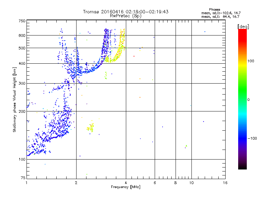Click the "16" frequency axis label

(225, 183)
